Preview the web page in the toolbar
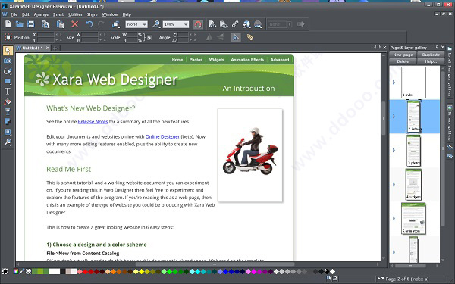The width and height of the screenshot is (455, 284). [x=212, y=24]
